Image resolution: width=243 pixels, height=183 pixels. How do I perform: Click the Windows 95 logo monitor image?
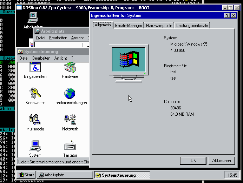129,63
